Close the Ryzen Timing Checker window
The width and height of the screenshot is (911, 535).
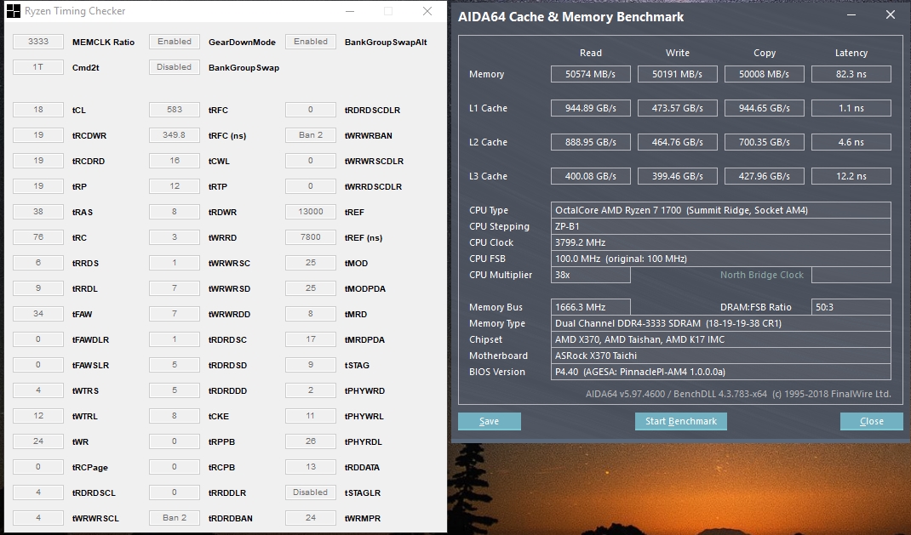pos(427,11)
